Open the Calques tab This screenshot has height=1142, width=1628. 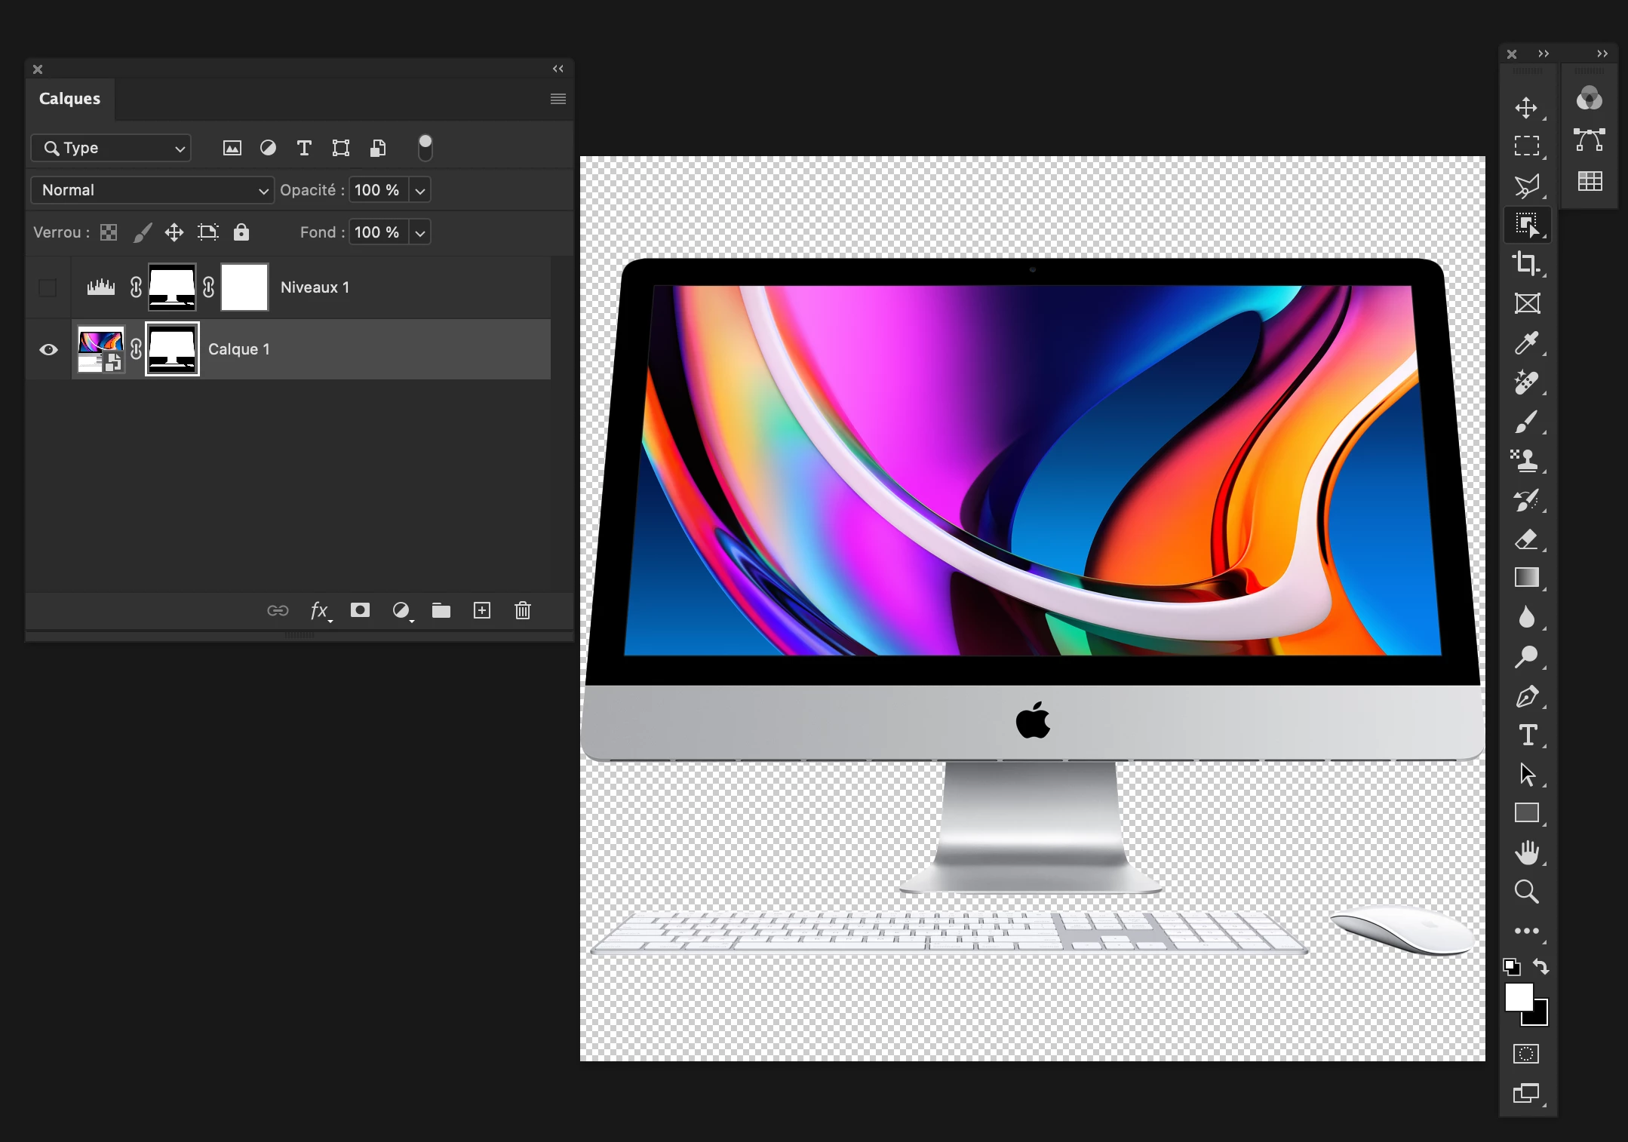pyautogui.click(x=69, y=99)
